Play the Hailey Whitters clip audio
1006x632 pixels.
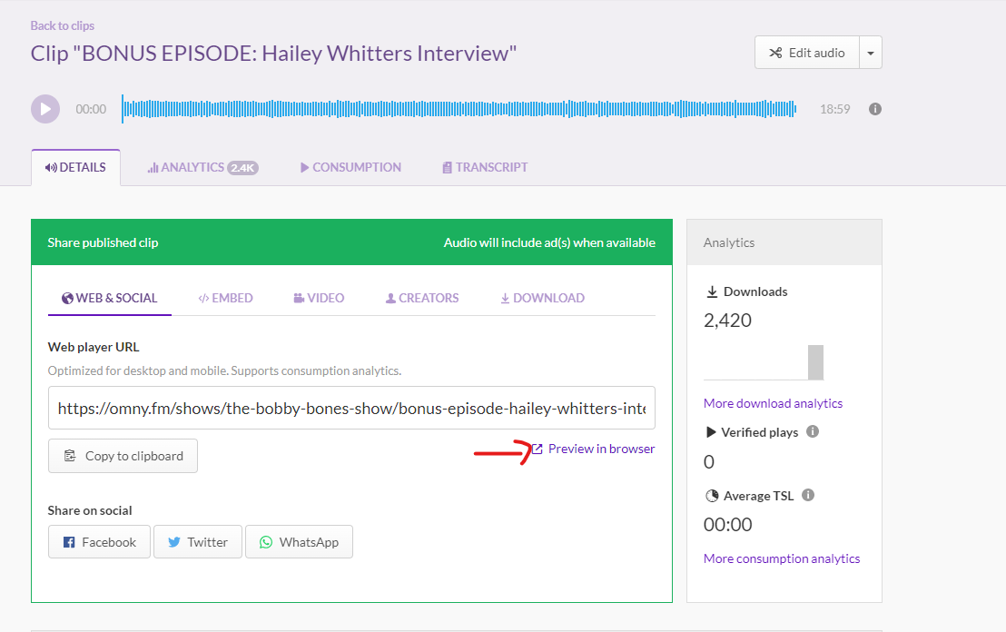pyautogui.click(x=45, y=109)
